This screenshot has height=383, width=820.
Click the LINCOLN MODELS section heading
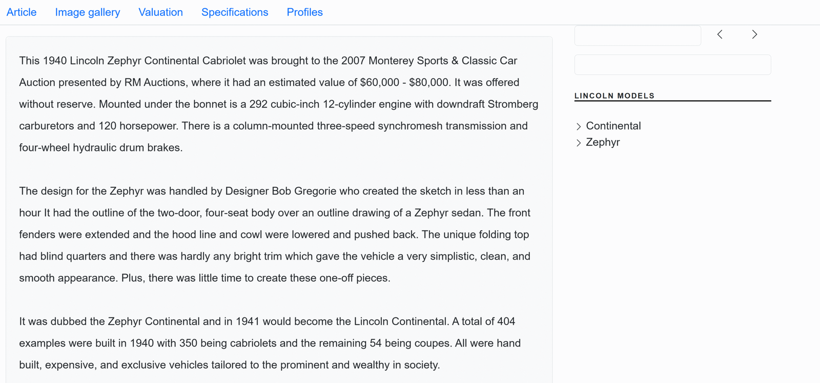pos(614,96)
